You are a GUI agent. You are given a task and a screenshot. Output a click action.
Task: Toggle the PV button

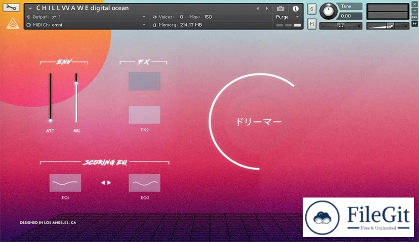point(414,23)
